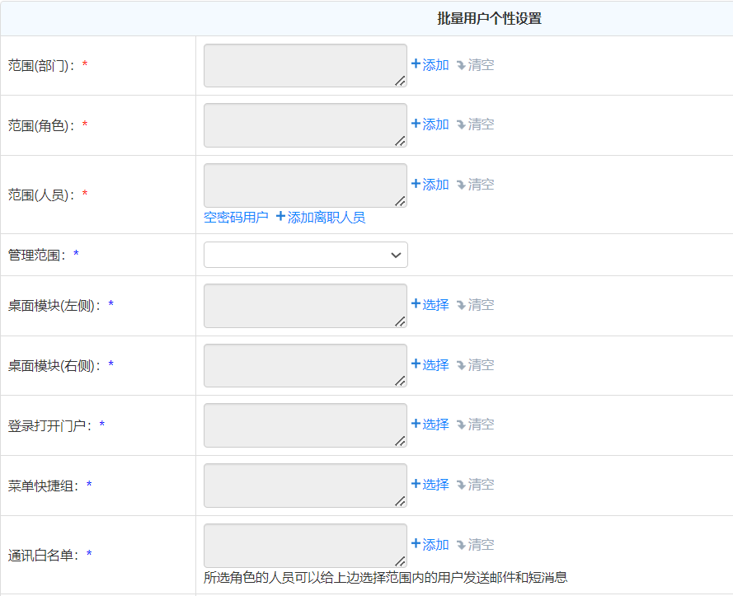Clear the 通讯白名单 field
The image size is (733, 596).
[475, 545]
